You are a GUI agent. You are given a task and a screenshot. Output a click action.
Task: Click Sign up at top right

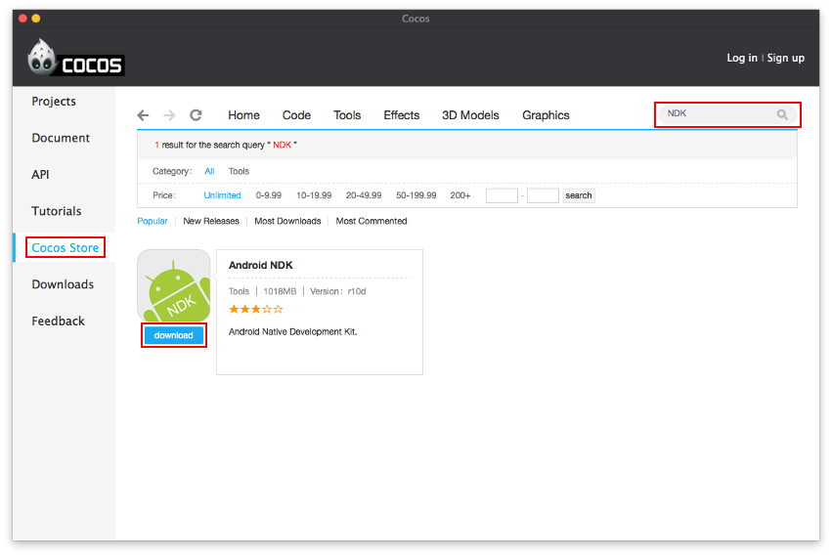pos(785,58)
